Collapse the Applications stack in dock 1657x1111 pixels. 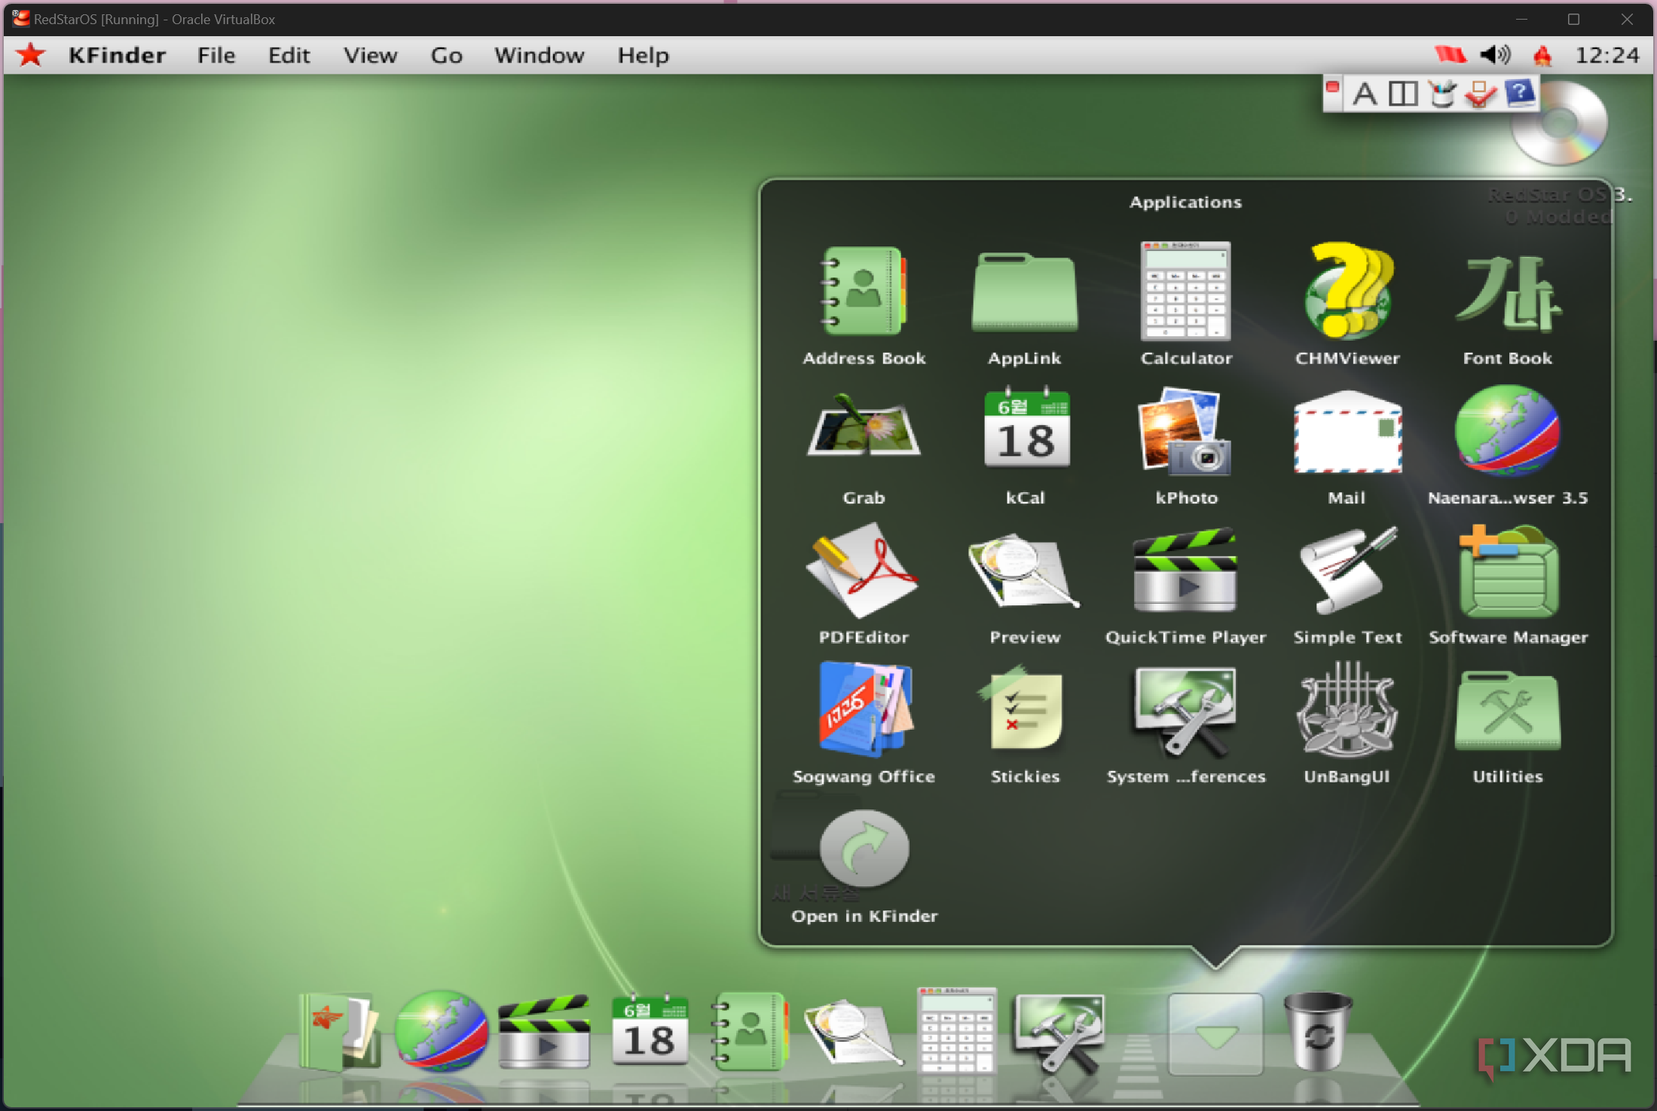(1215, 1034)
